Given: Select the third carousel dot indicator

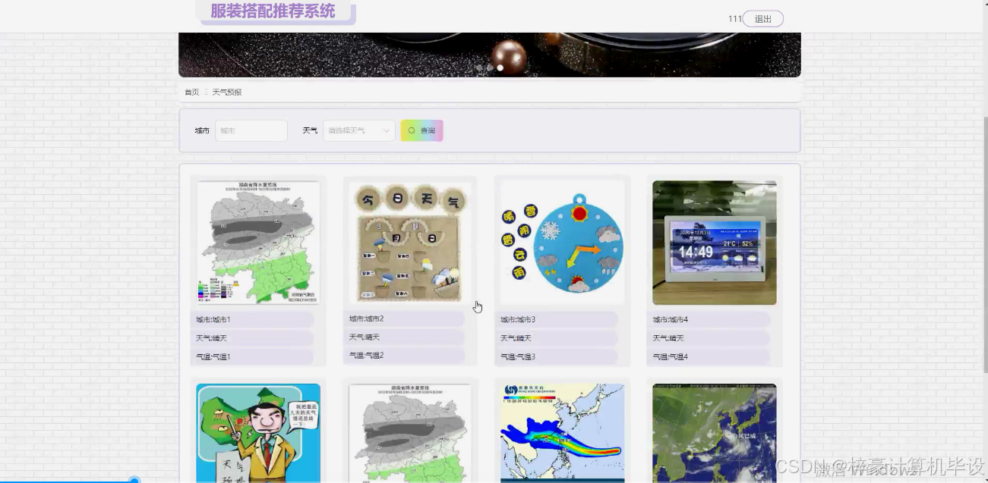Looking at the screenshot, I should [500, 68].
